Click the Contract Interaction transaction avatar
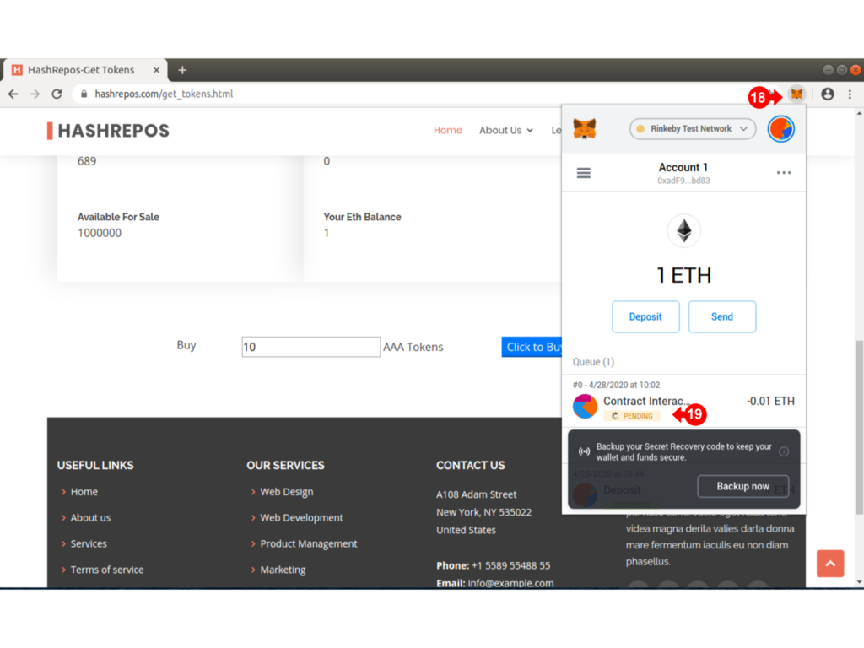 (x=585, y=407)
